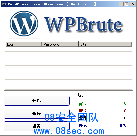The height and width of the screenshot is (136, 137).
Task: Click the 开始 (Start) button
Action: (x=37, y=101)
